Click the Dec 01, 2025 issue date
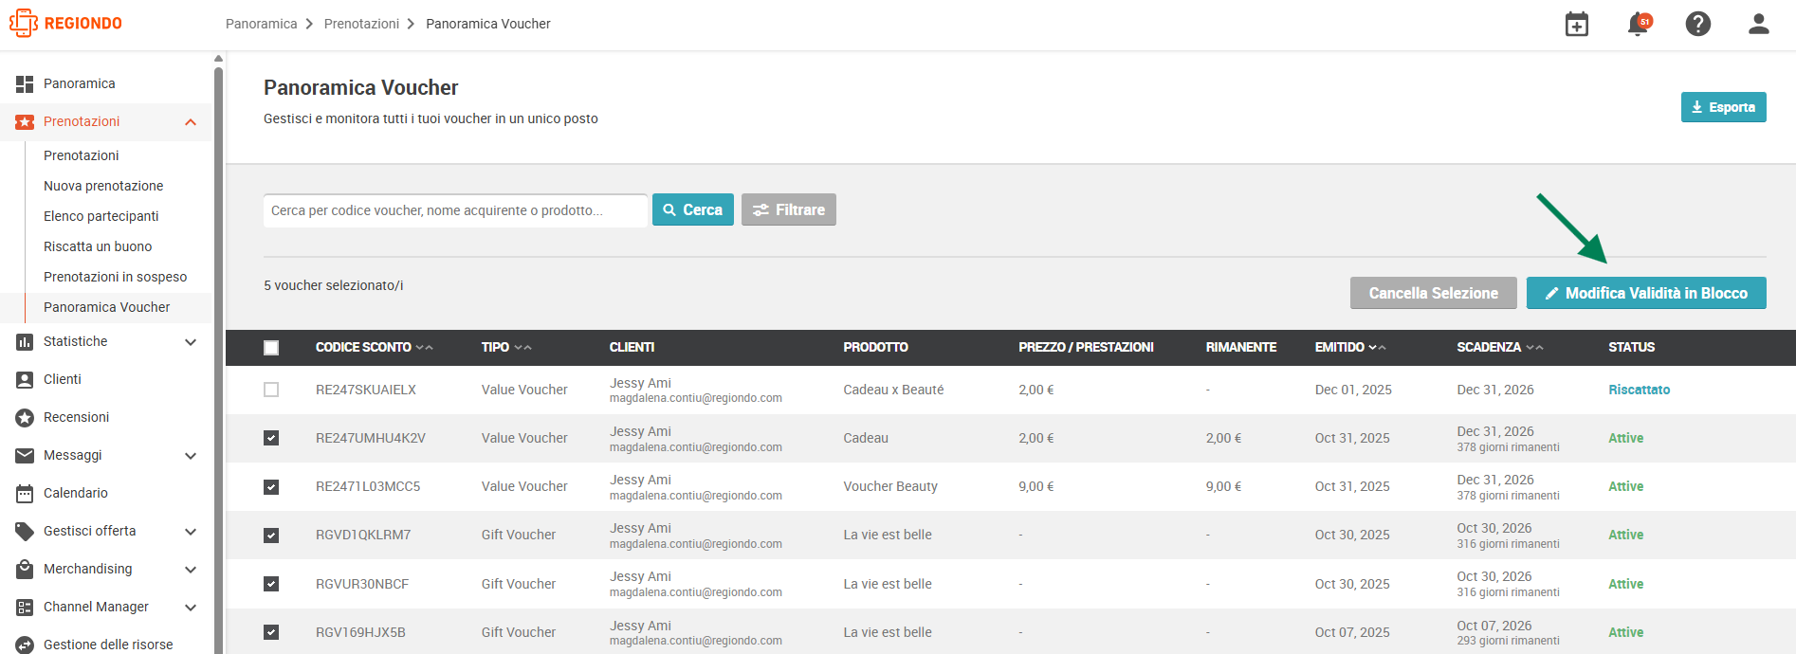 (1353, 390)
